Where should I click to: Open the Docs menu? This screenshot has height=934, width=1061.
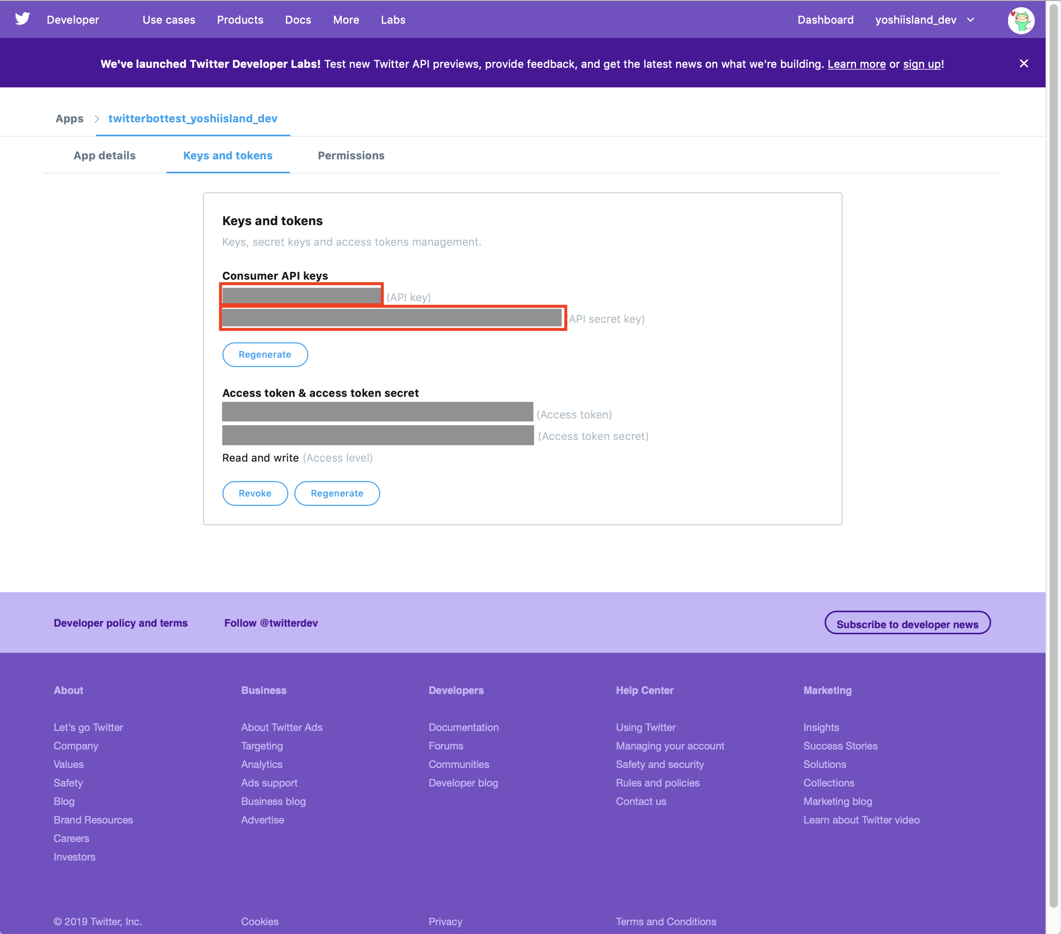click(x=298, y=20)
